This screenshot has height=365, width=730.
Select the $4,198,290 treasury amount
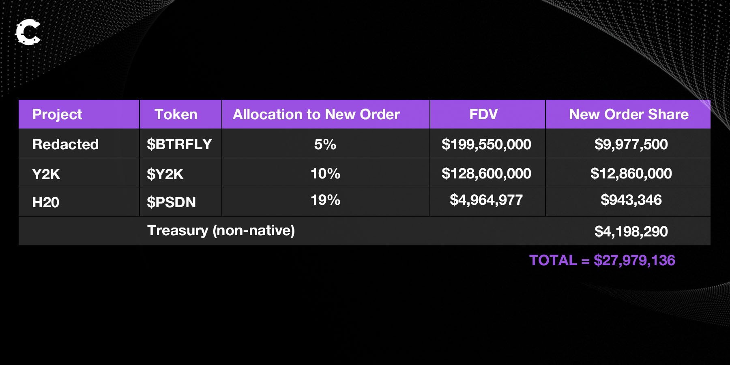click(x=631, y=232)
